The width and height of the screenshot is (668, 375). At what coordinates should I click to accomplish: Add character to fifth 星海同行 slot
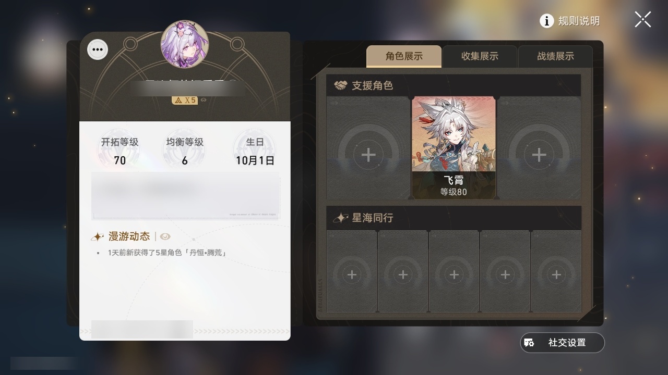click(x=556, y=274)
